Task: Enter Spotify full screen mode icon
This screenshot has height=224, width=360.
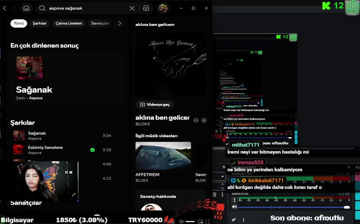Action: [x=207, y=222]
